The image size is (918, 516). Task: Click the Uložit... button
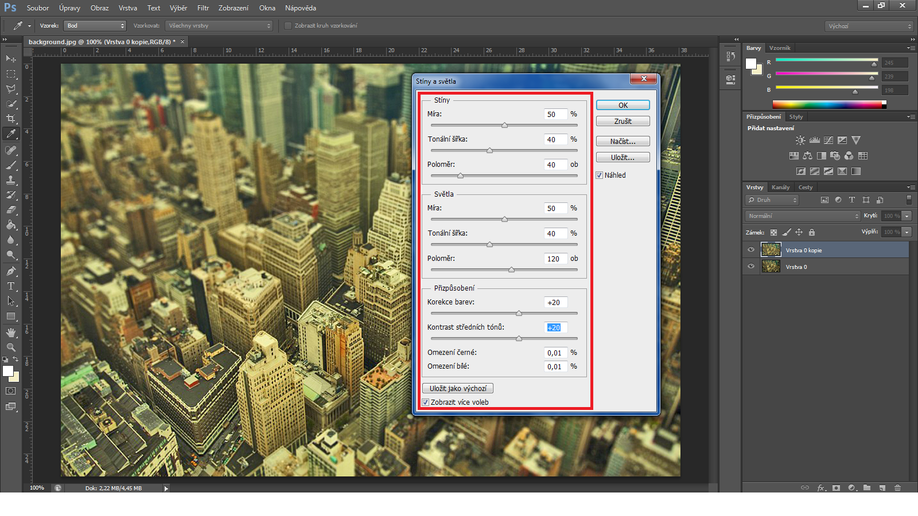[623, 158]
